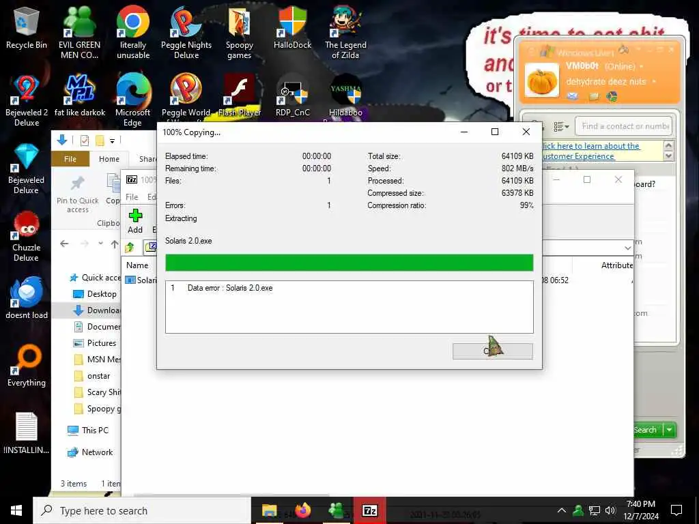699x524 pixels.
Task: Open Downloads in the navigation pane
Action: [98, 310]
